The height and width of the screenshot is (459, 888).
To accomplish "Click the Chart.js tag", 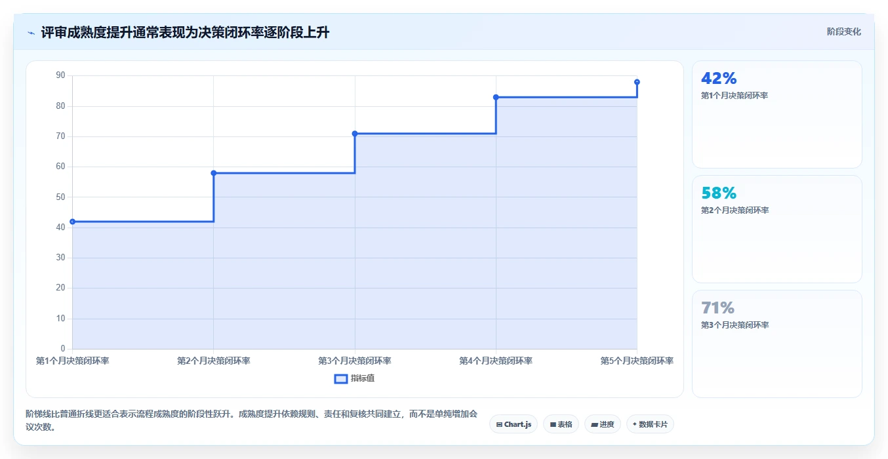I will (x=514, y=424).
